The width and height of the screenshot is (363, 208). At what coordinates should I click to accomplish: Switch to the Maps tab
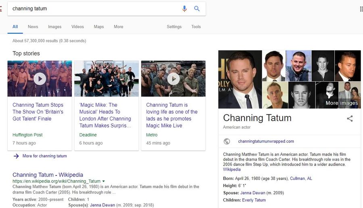point(99,27)
